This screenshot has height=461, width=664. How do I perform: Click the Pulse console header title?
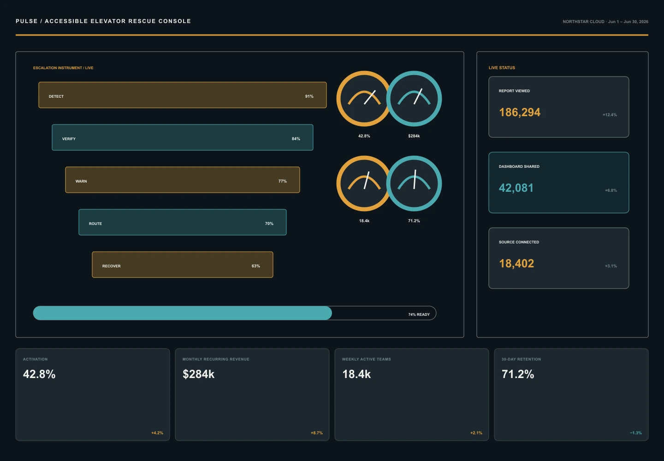click(103, 21)
